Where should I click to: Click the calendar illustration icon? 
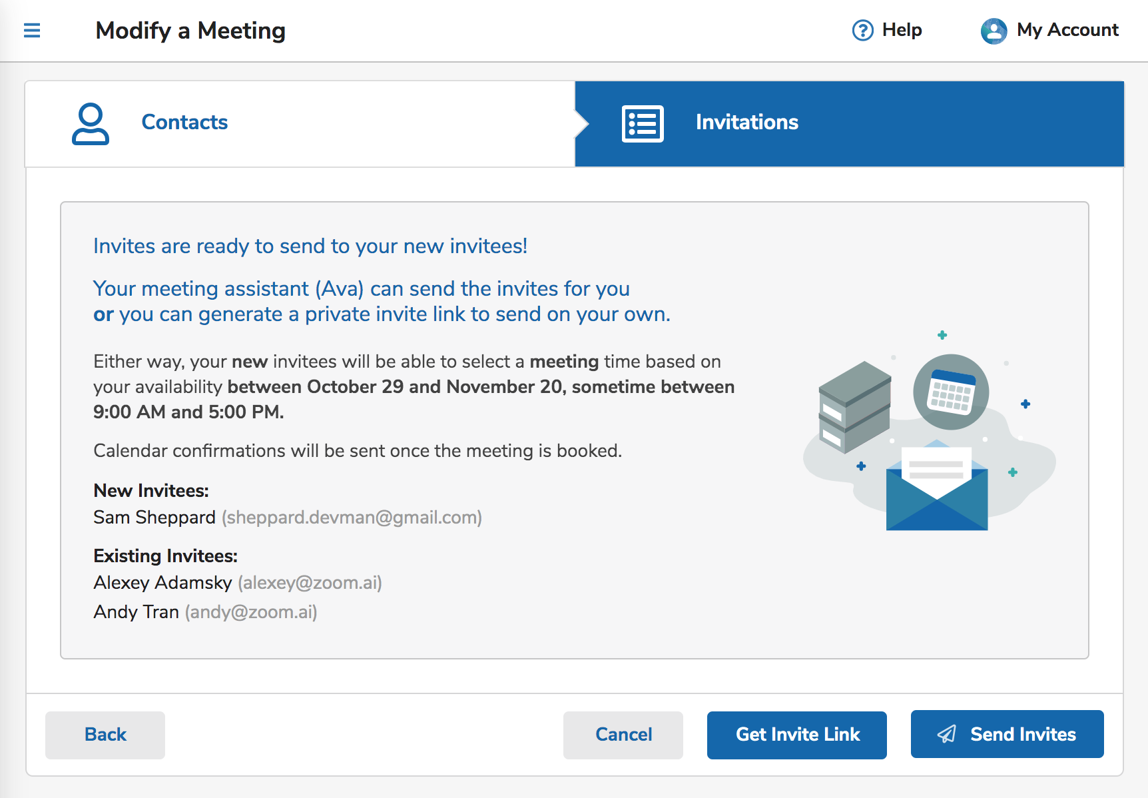[951, 392]
